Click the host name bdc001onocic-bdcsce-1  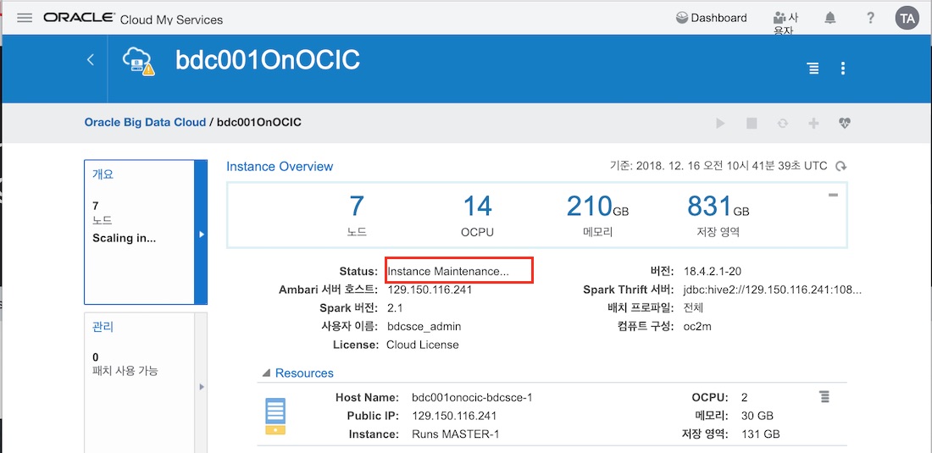472,397
